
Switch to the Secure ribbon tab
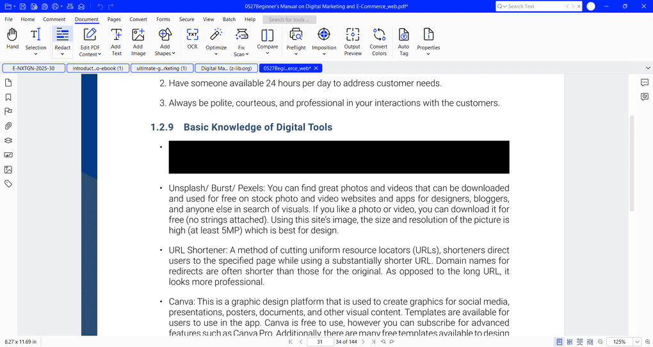click(x=186, y=19)
